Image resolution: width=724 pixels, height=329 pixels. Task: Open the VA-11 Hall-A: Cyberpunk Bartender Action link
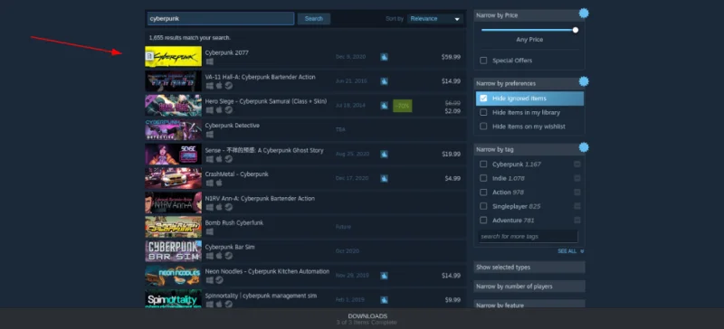(261, 77)
